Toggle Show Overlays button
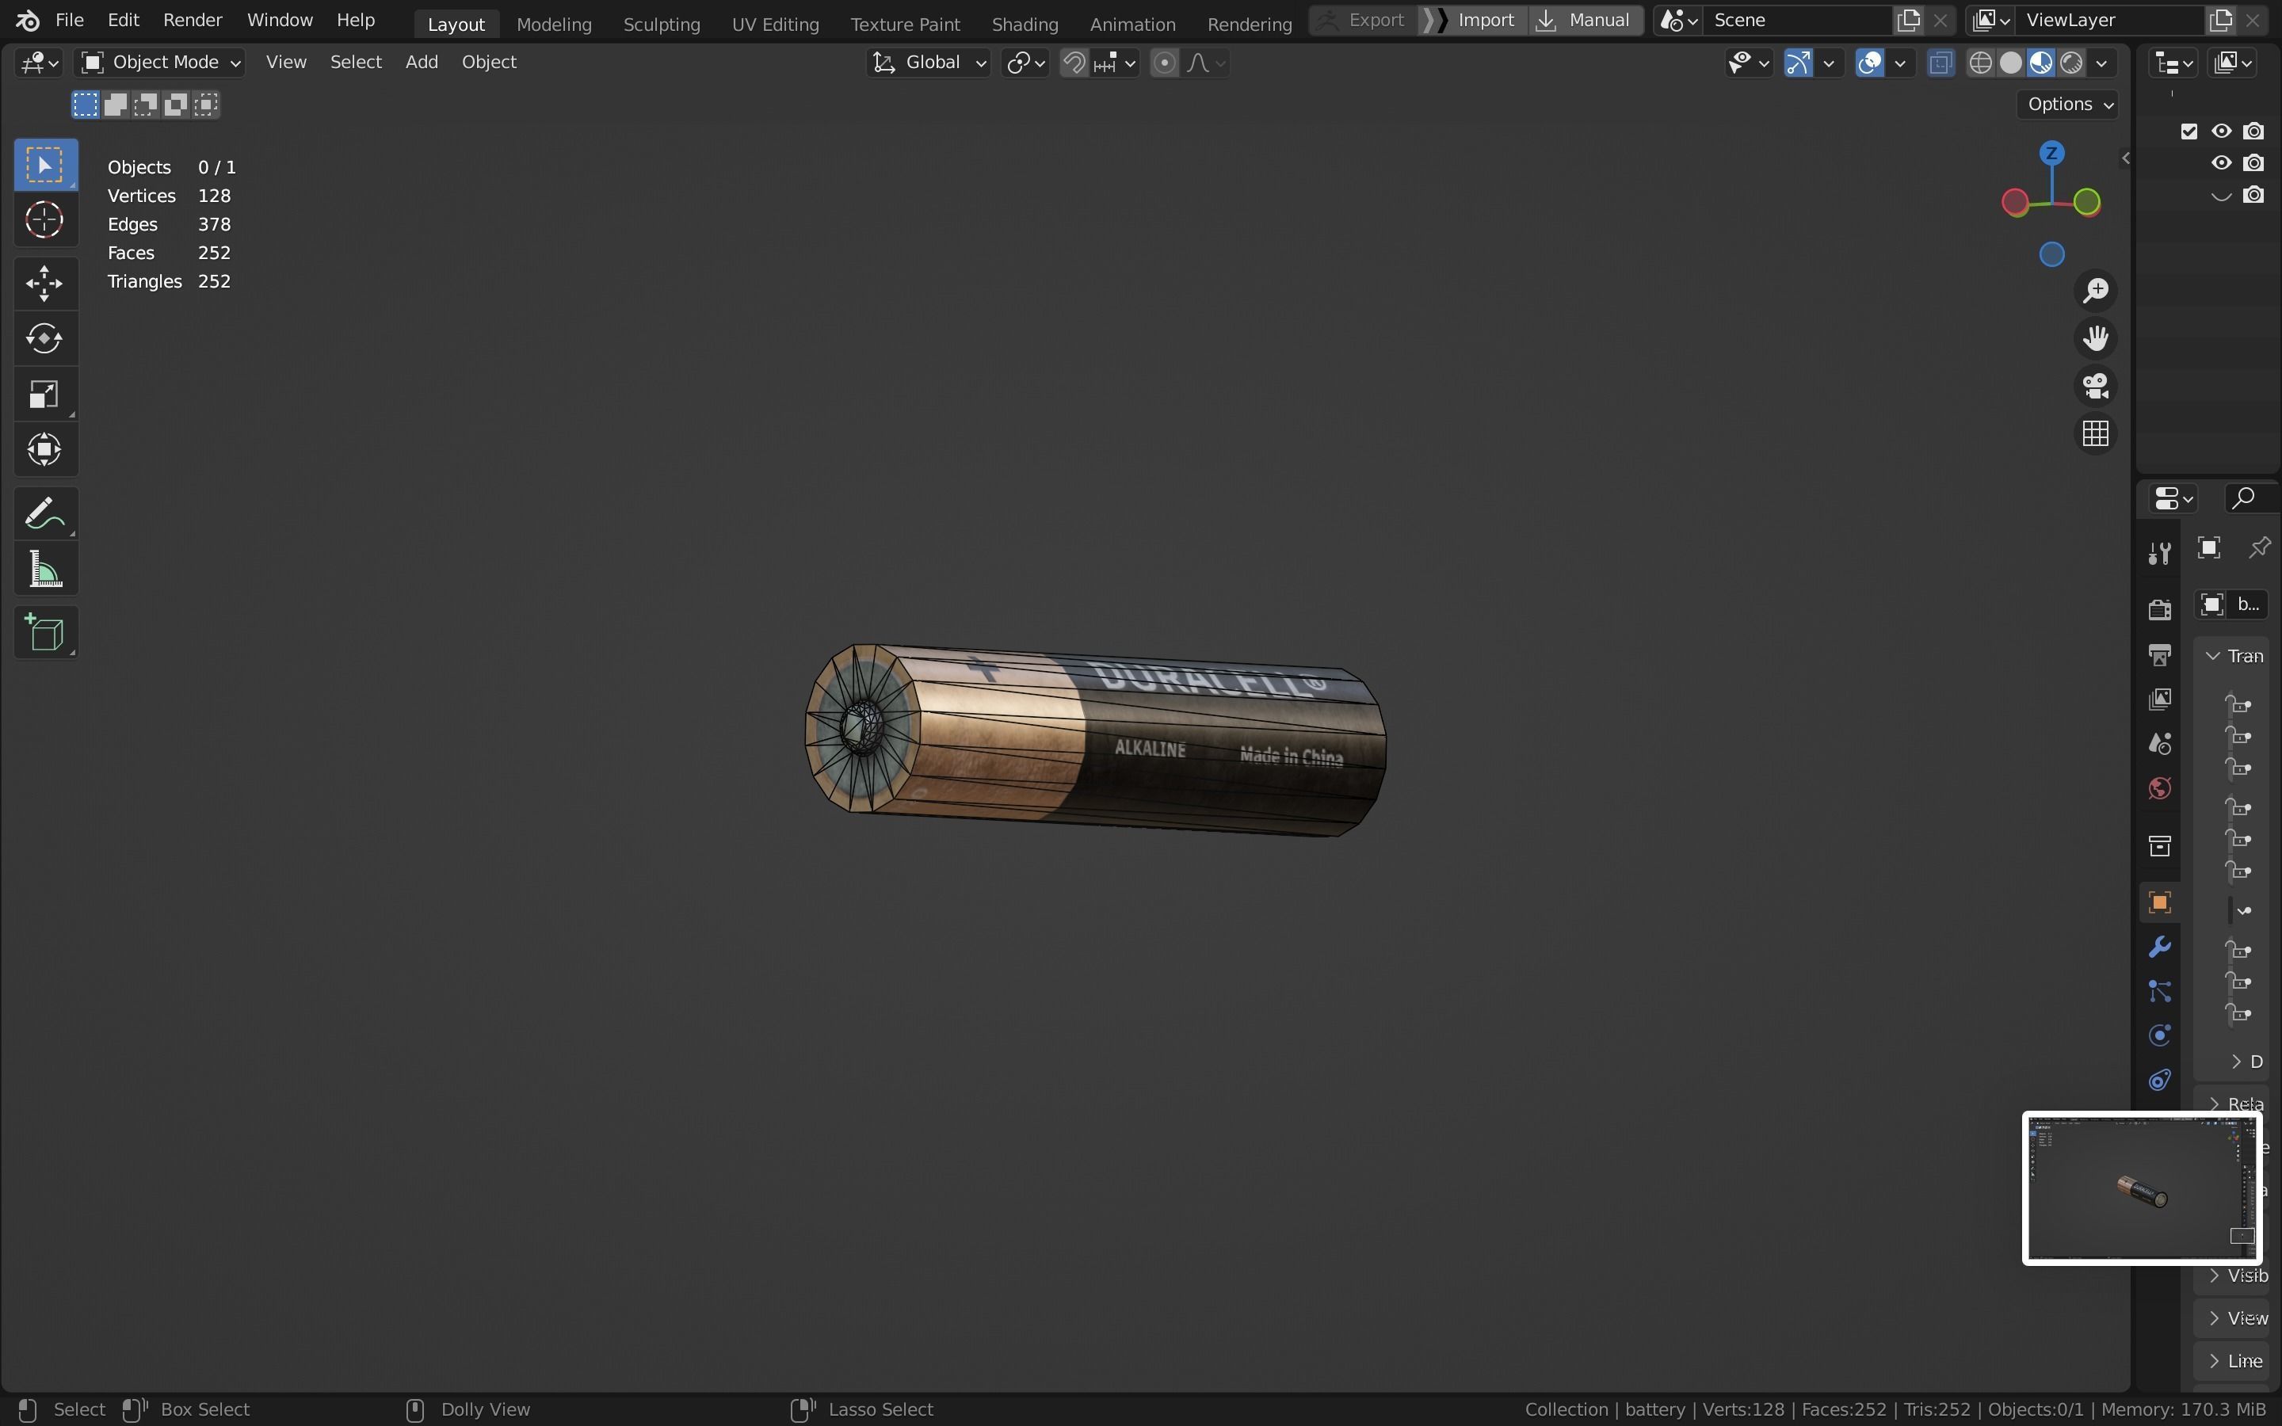2282x1426 pixels. coord(1869,63)
